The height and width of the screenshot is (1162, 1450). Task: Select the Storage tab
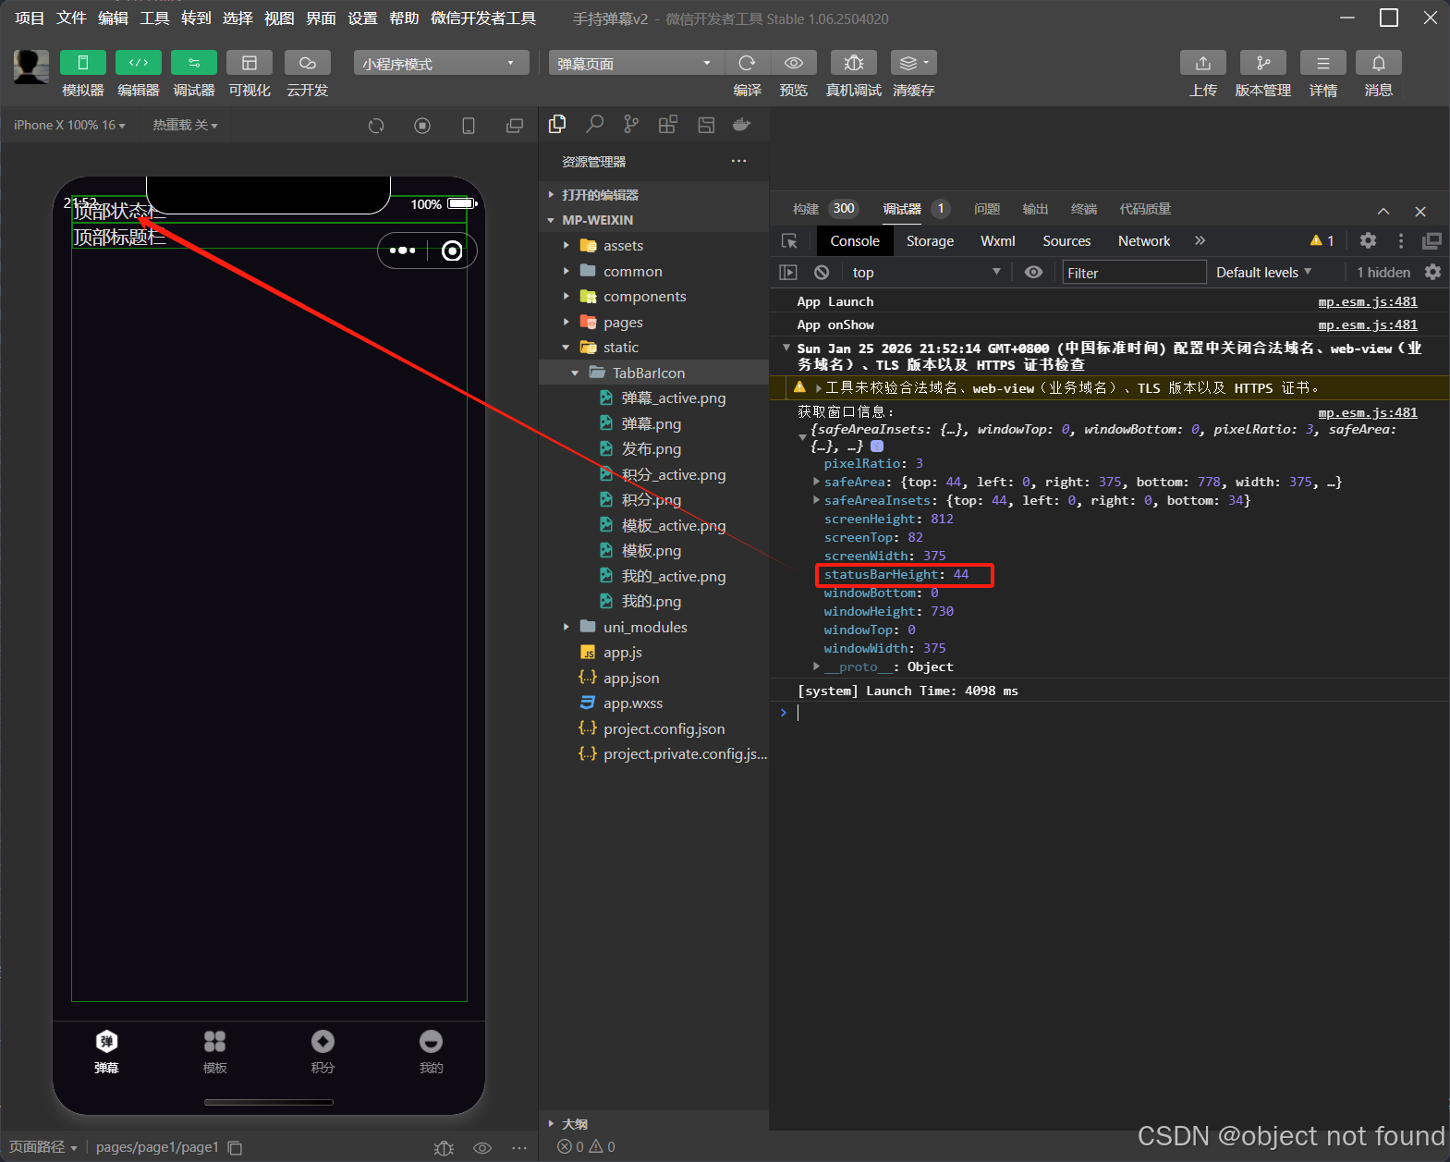[930, 240]
